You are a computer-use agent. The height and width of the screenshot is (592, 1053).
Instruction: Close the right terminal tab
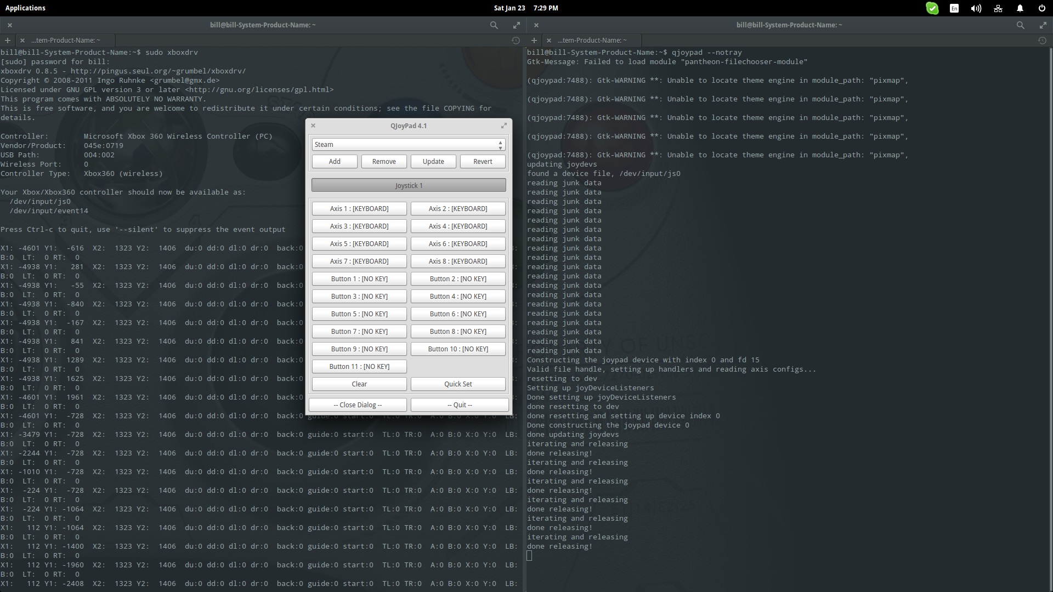coord(548,40)
